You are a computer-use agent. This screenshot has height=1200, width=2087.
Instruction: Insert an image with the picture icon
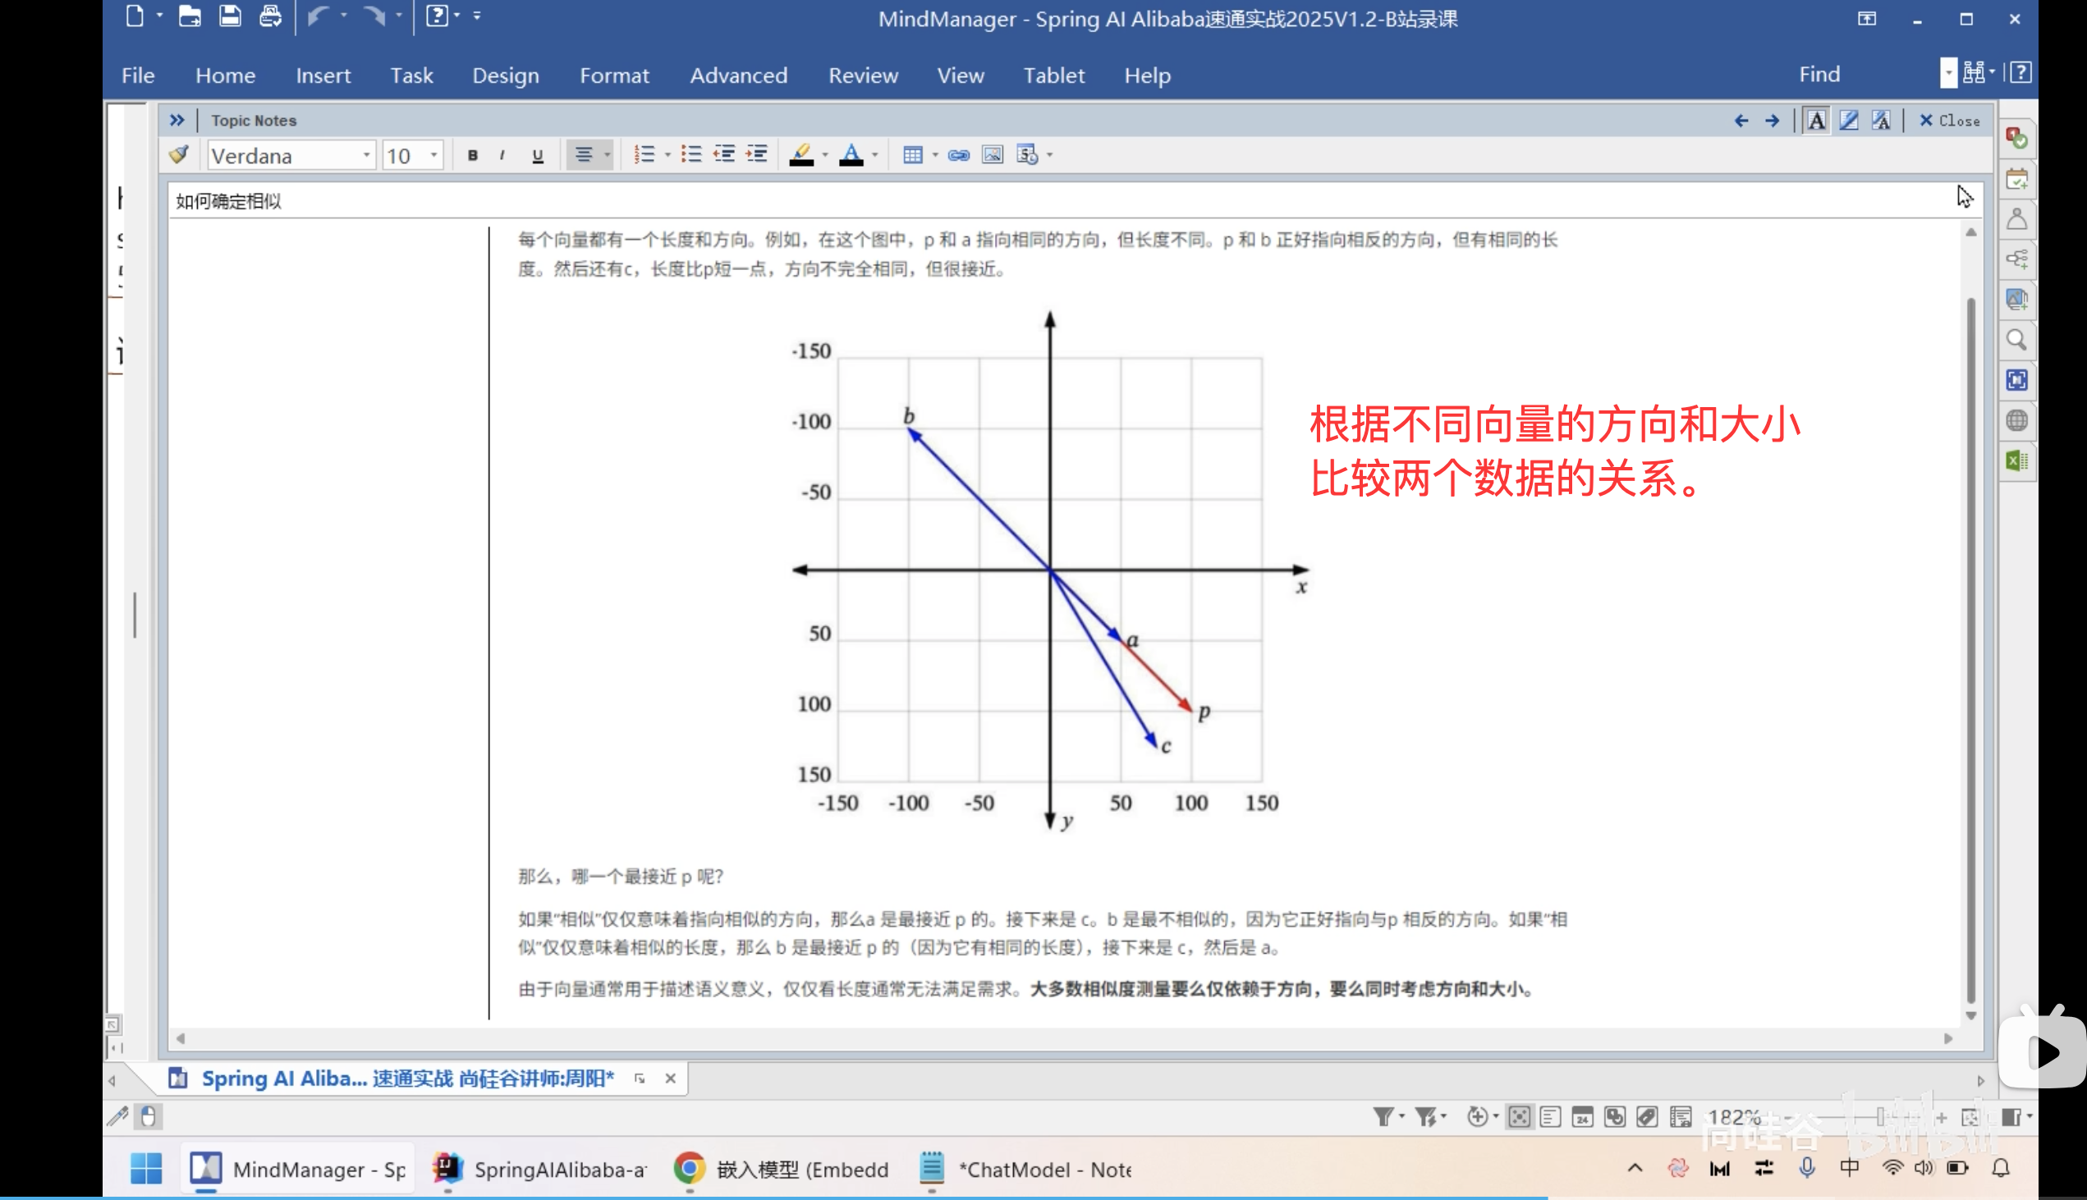[992, 154]
